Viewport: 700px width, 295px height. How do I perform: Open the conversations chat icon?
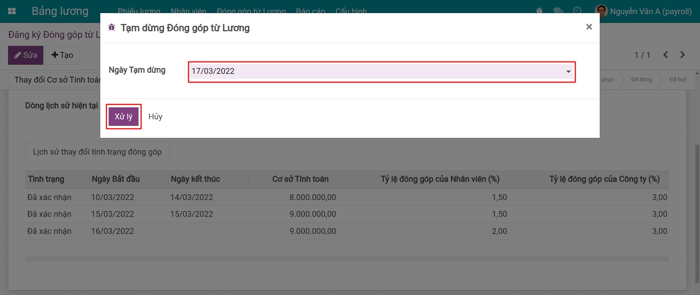coord(558,11)
